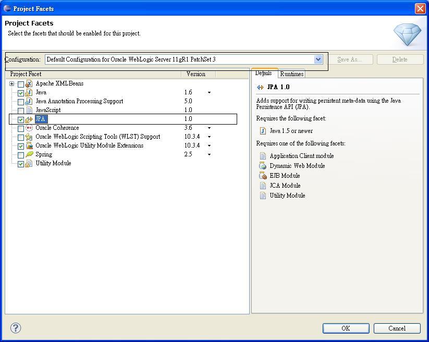Click the JPA 1.0 icon in Details

click(x=260, y=87)
